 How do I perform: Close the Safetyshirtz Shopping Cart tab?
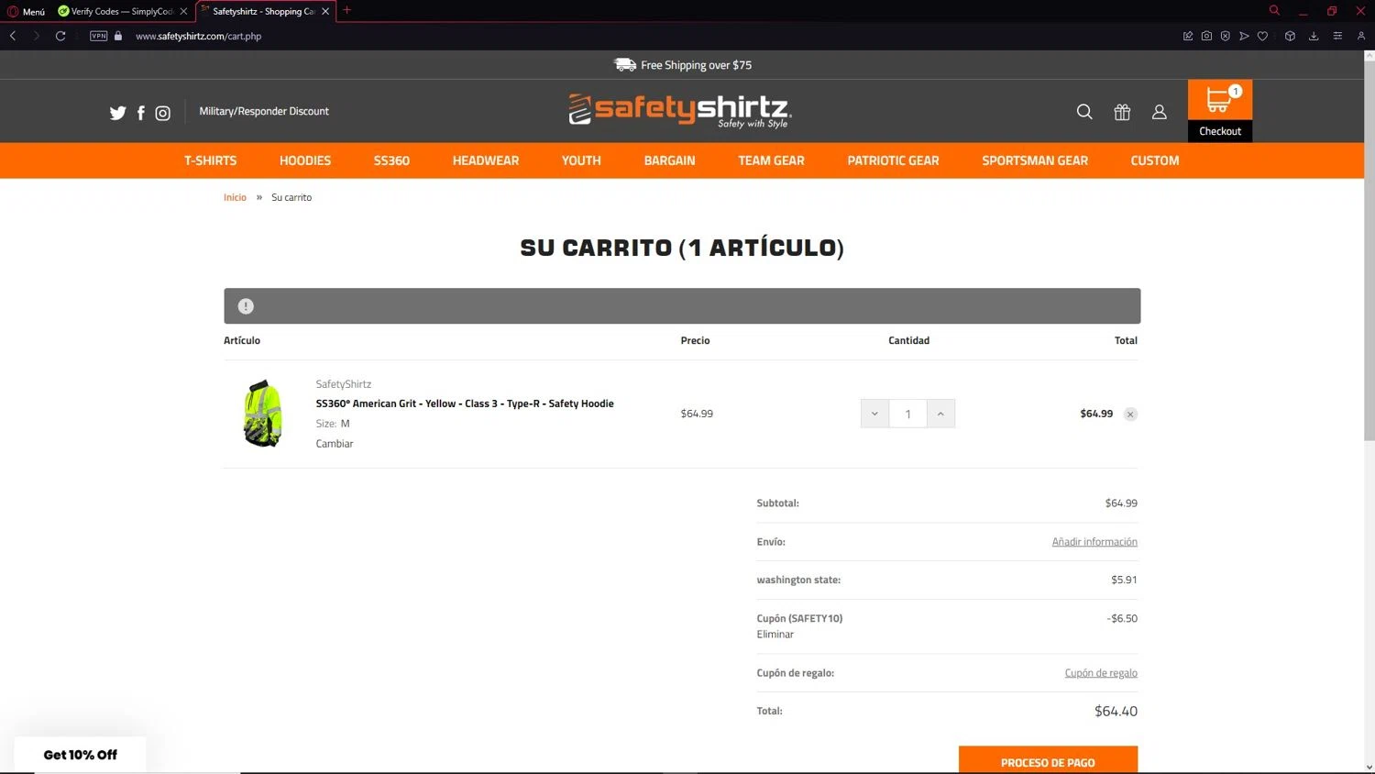pyautogui.click(x=325, y=11)
